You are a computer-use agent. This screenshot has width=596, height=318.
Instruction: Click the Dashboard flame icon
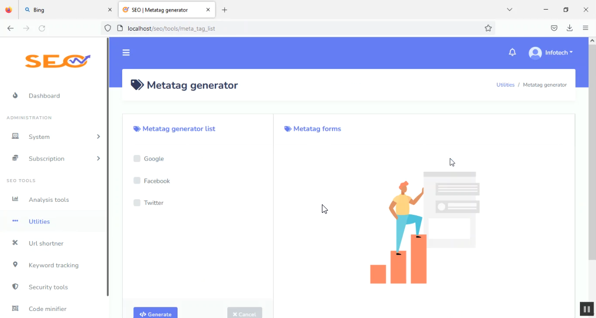[x=15, y=96]
